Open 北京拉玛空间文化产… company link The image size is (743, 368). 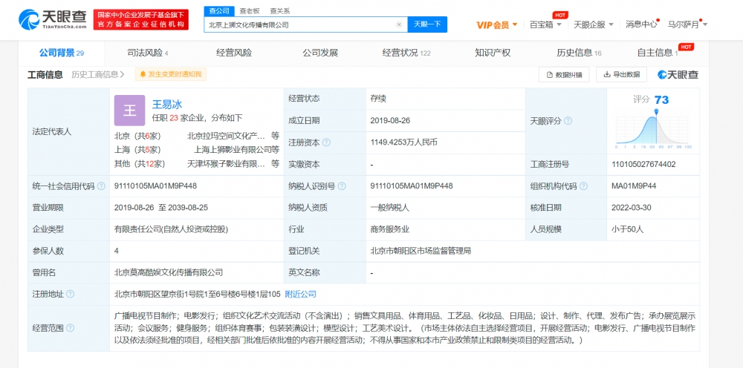point(226,137)
